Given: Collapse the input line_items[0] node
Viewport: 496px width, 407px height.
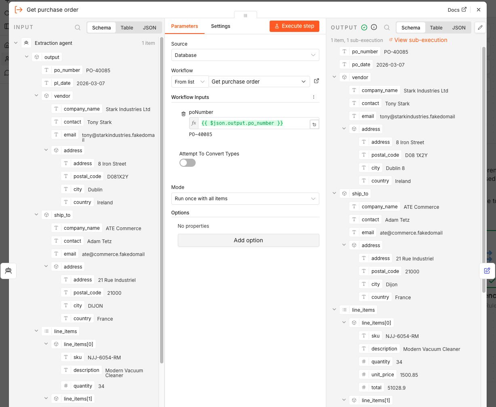Looking at the screenshot, I should click(x=46, y=344).
